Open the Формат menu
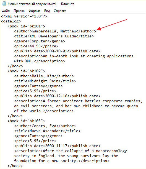The image size is (146, 169). coord(34,11)
